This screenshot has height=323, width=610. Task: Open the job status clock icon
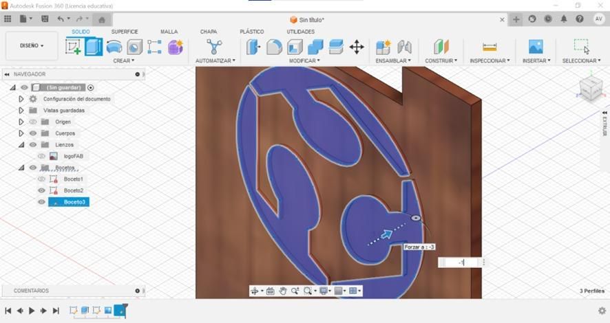[x=548, y=19]
